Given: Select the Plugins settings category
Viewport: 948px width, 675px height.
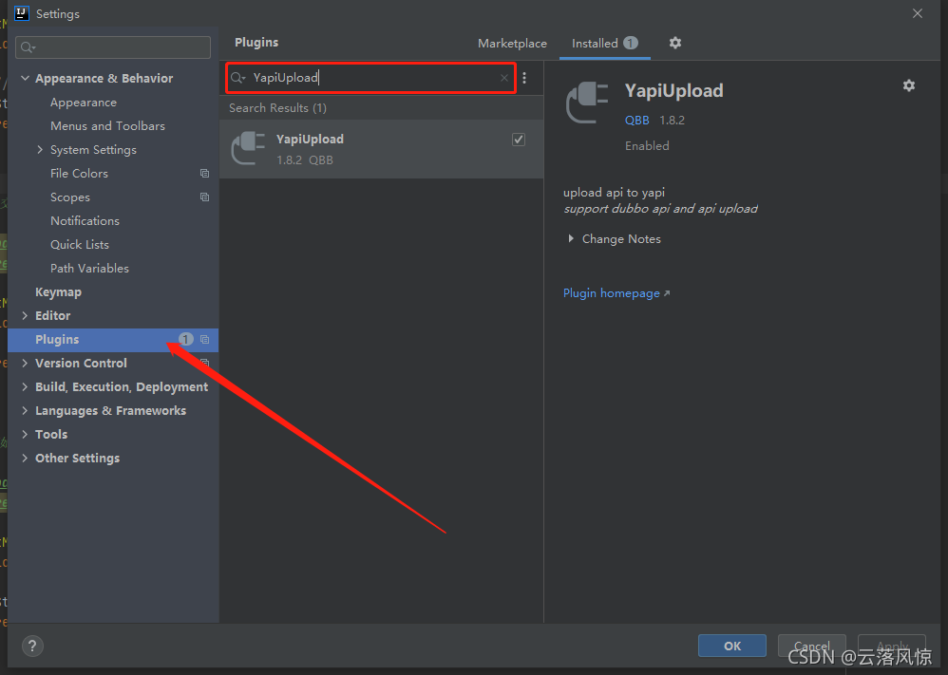Looking at the screenshot, I should click(x=113, y=340).
